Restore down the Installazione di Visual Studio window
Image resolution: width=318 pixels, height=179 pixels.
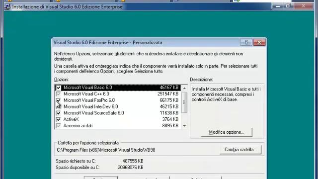point(288,6)
